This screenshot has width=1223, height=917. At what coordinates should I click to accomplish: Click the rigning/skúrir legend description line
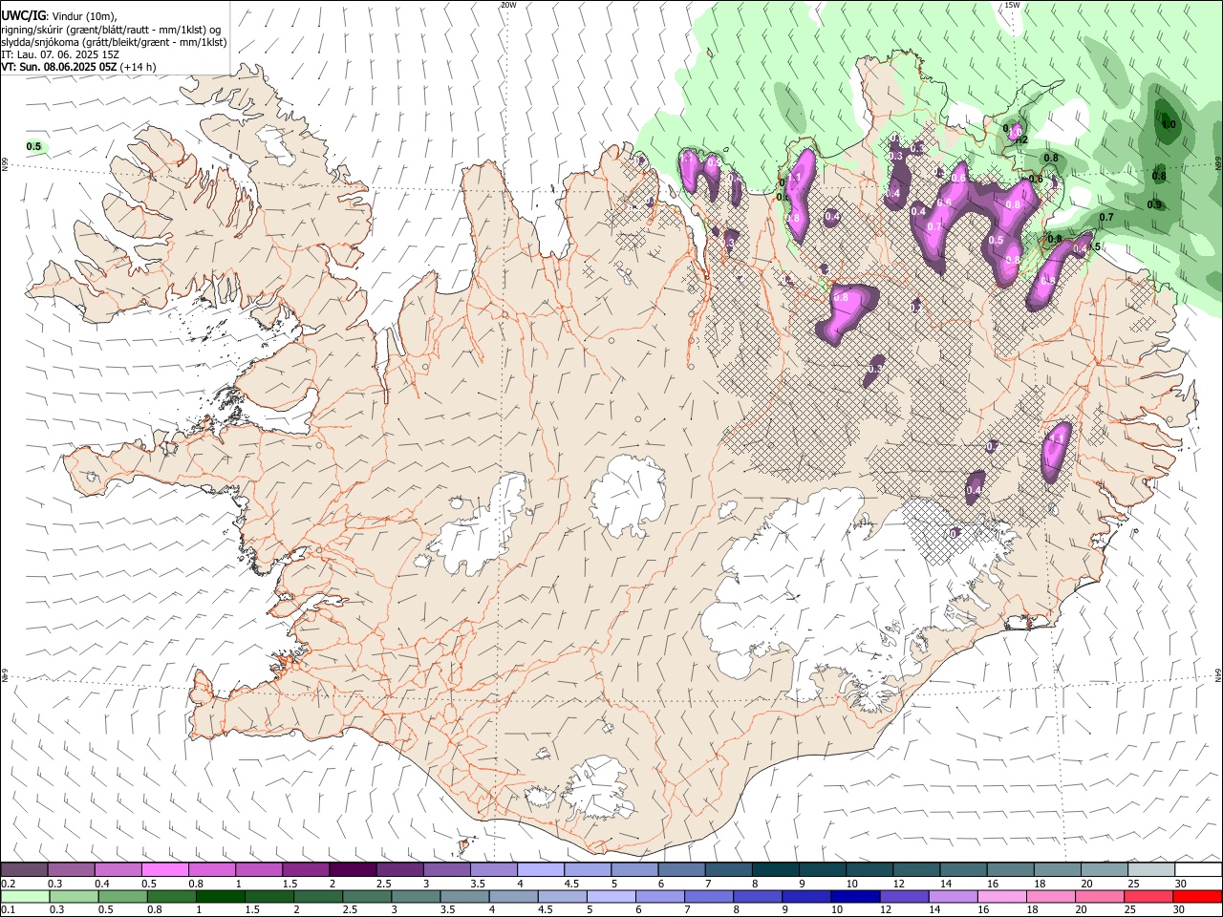[111, 30]
